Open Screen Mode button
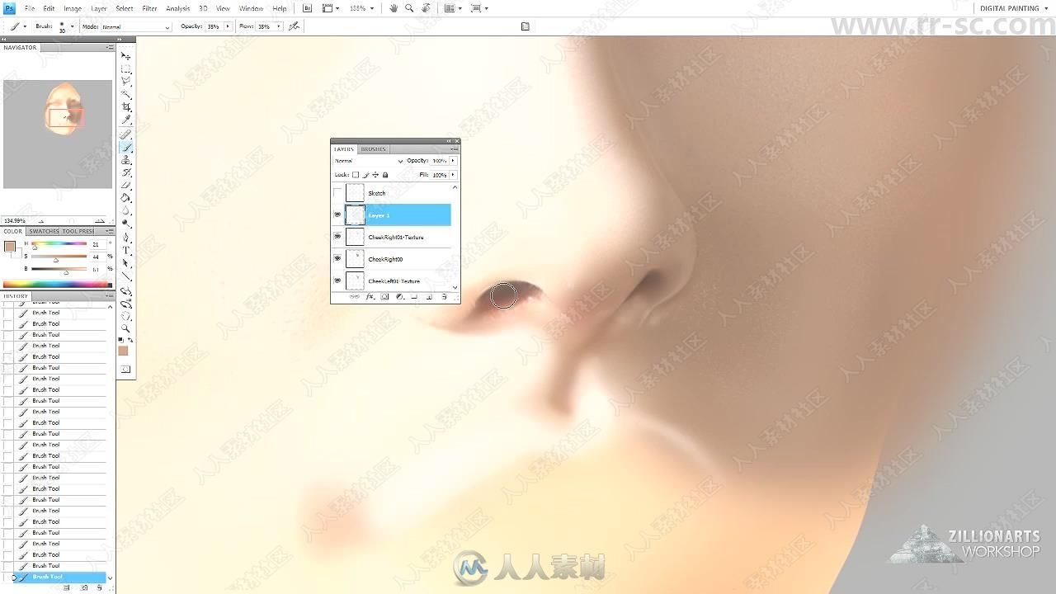This screenshot has height=594, width=1056. (478, 8)
